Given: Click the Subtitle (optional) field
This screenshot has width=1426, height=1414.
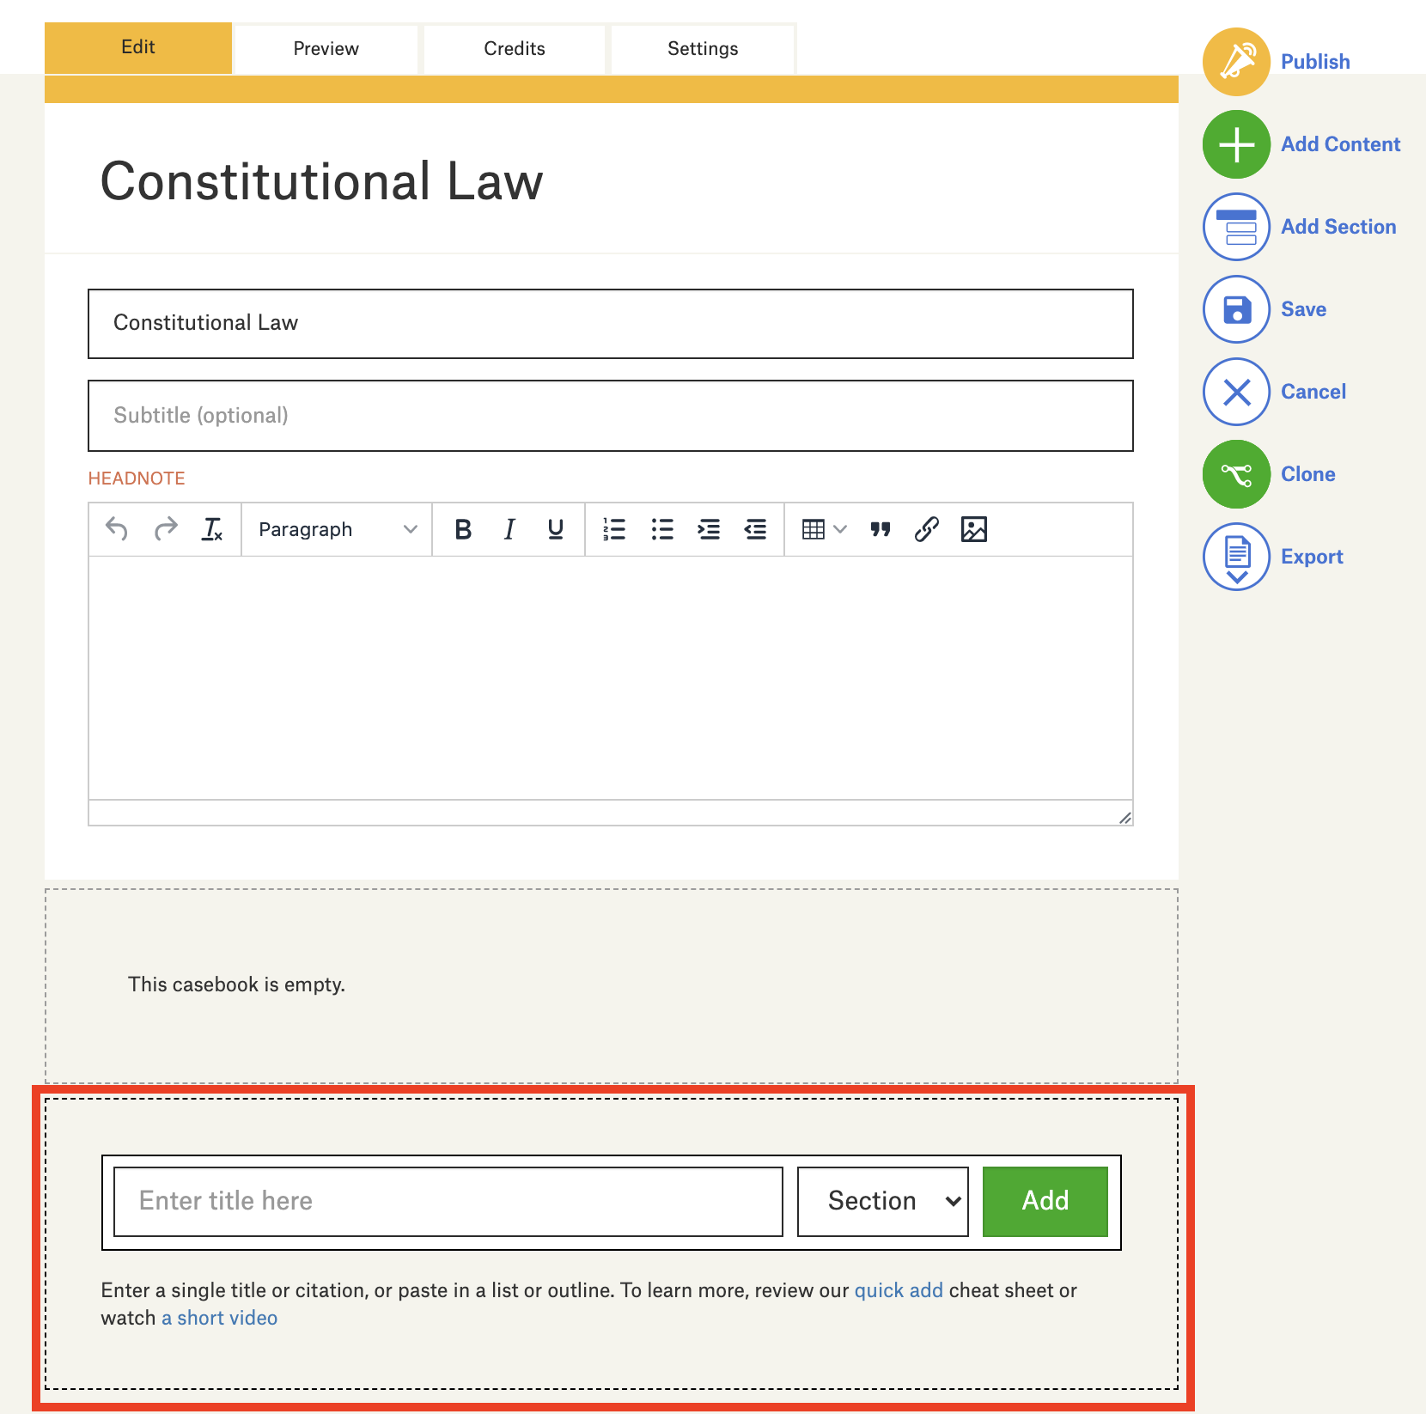Looking at the screenshot, I should coord(611,416).
